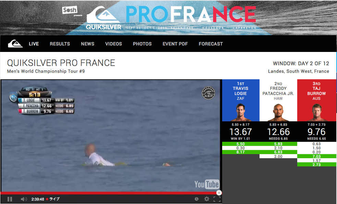Screen dimensions: 337x204
Task: Open the PHOTOS page
Action: [x=142, y=44]
